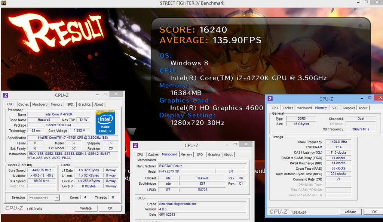
Task: Click the Z logo icon of the CPU-Z window showing Timings
Action: pyautogui.click(x=270, y=99)
